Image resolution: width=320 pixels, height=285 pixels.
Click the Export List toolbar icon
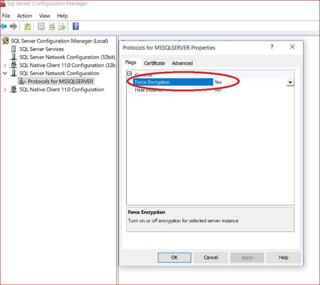pyautogui.click(x=62, y=26)
